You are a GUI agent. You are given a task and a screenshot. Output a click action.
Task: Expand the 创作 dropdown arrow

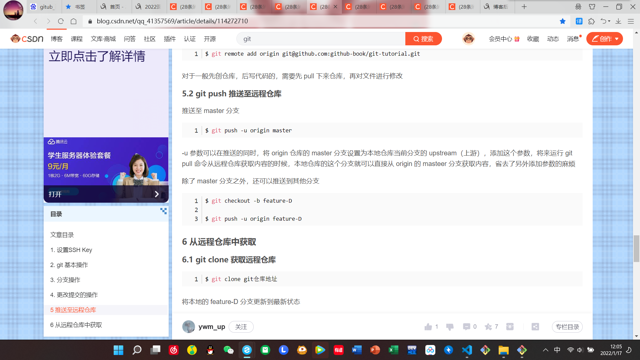617,39
